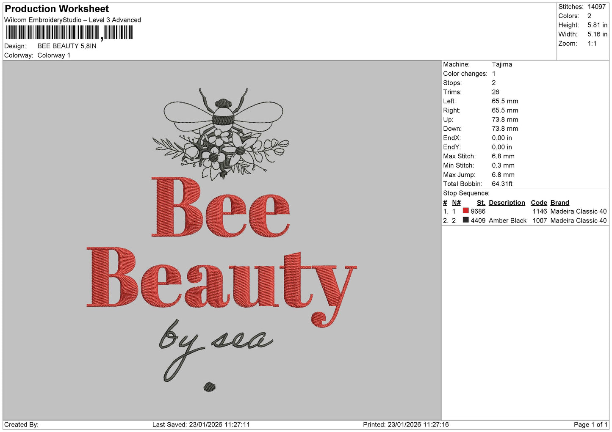Viewport: 612px width, 432px height.
Task: Click the 'Description' column header
Action: (507, 203)
